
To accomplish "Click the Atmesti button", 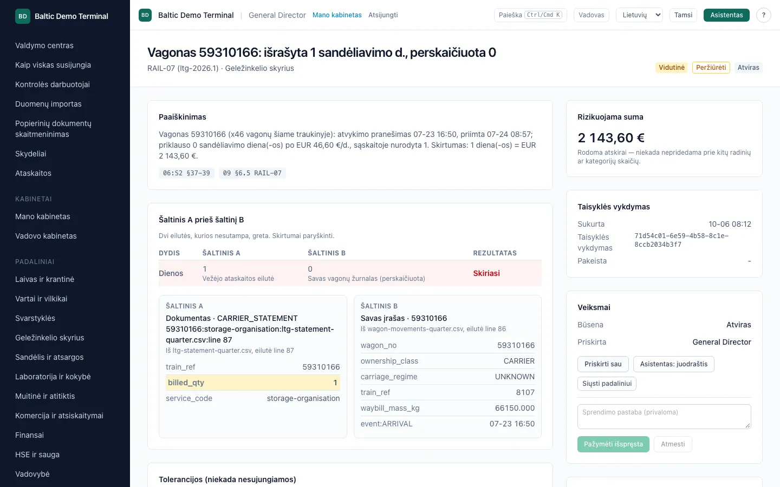I will (673, 444).
